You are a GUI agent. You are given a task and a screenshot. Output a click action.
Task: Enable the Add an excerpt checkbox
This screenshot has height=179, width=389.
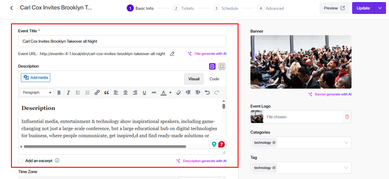click(x=21, y=161)
